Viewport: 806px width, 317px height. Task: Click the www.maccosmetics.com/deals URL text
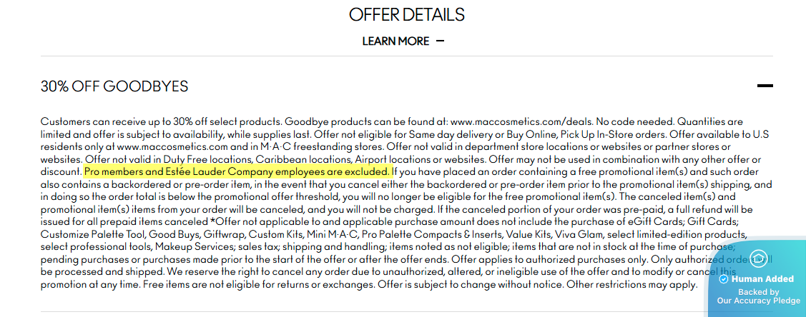(x=512, y=121)
